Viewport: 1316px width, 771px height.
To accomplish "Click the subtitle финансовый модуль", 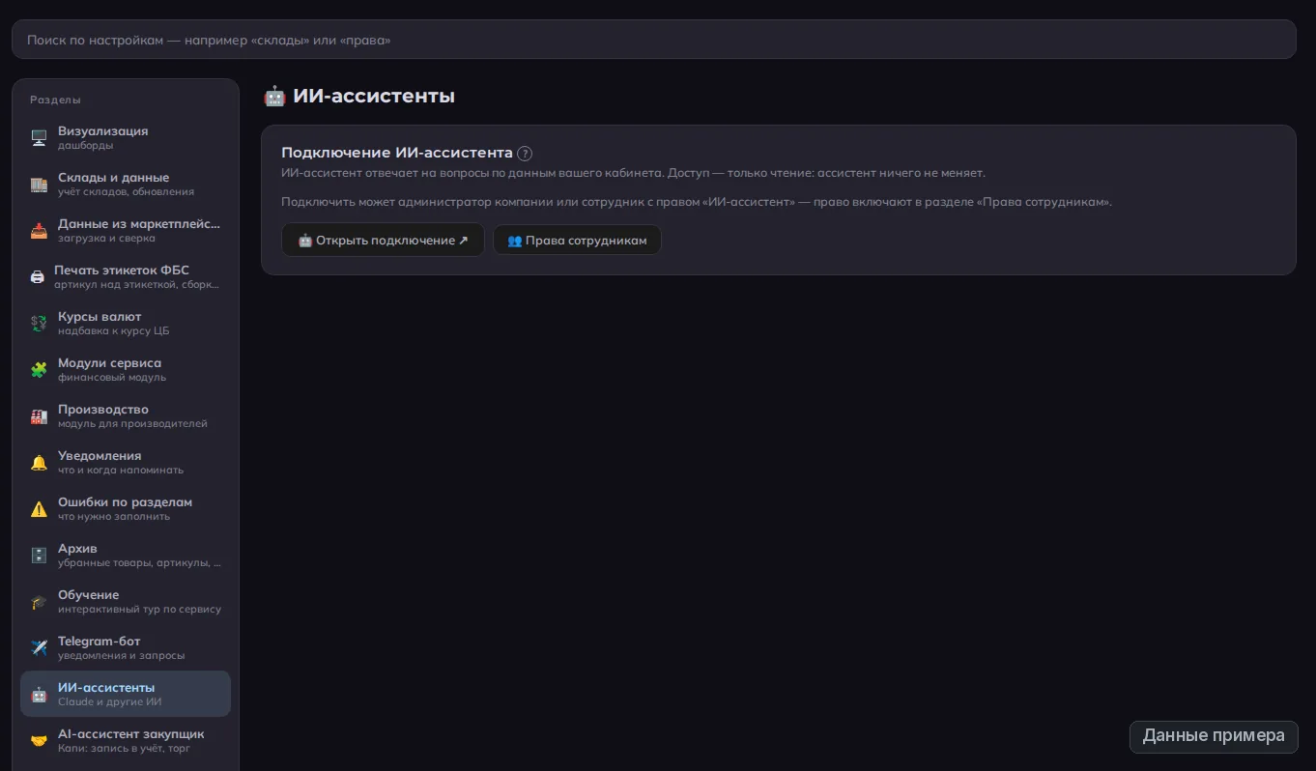I will pos(112,378).
